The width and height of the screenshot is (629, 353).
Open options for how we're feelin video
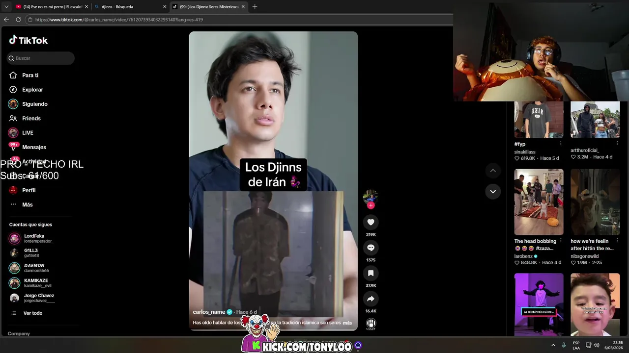point(617,241)
